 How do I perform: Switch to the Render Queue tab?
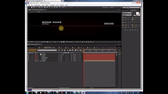[111, 48]
